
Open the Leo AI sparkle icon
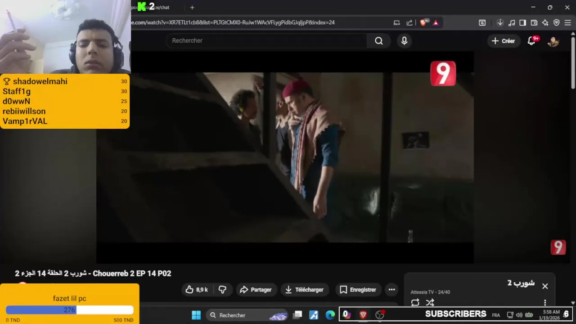pyautogui.click(x=545, y=22)
